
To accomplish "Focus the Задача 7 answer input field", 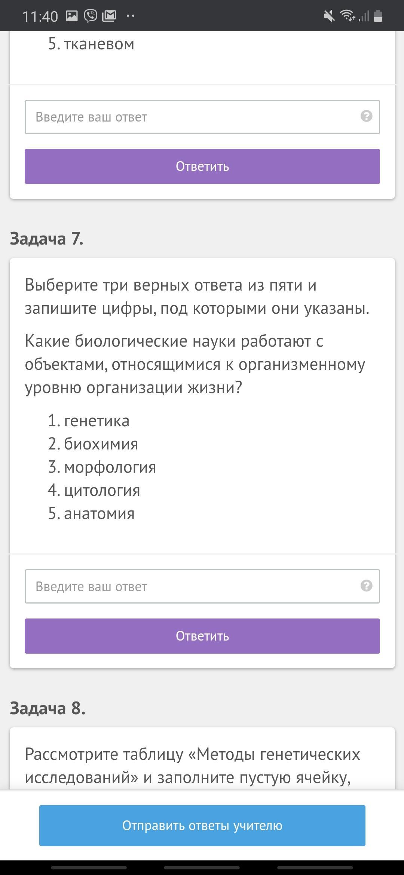I will point(202,586).
